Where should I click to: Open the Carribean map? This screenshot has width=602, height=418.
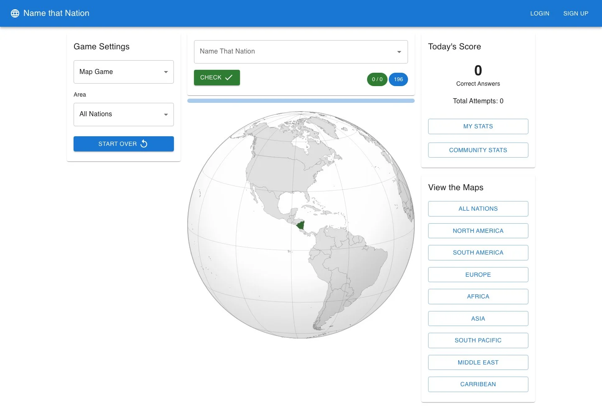coord(478,384)
